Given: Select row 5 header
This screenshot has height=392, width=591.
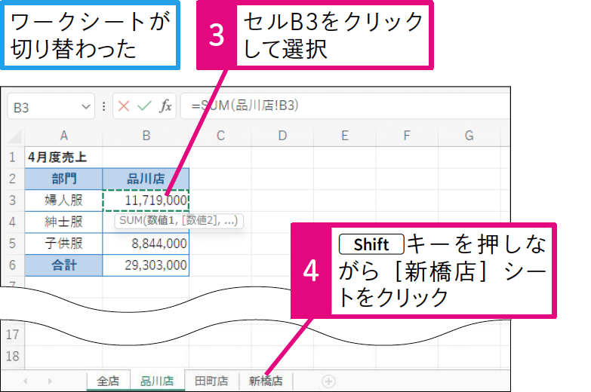Looking at the screenshot, I should click(x=12, y=243).
